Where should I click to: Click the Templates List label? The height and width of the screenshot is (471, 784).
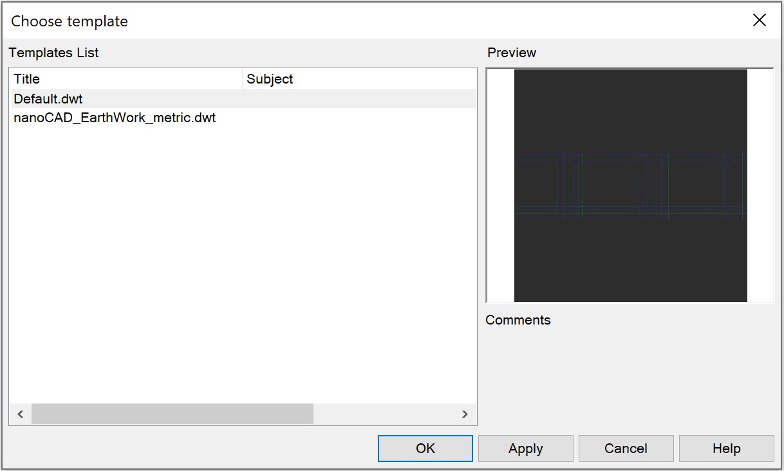53,53
